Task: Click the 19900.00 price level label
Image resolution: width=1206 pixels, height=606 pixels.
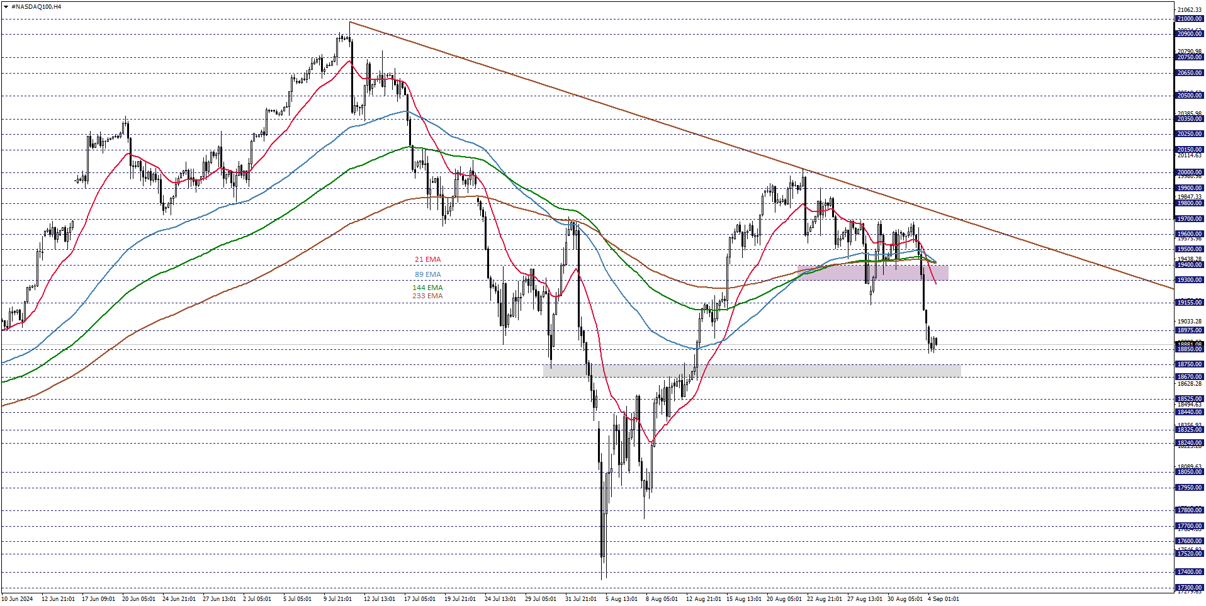Action: pyautogui.click(x=1190, y=188)
